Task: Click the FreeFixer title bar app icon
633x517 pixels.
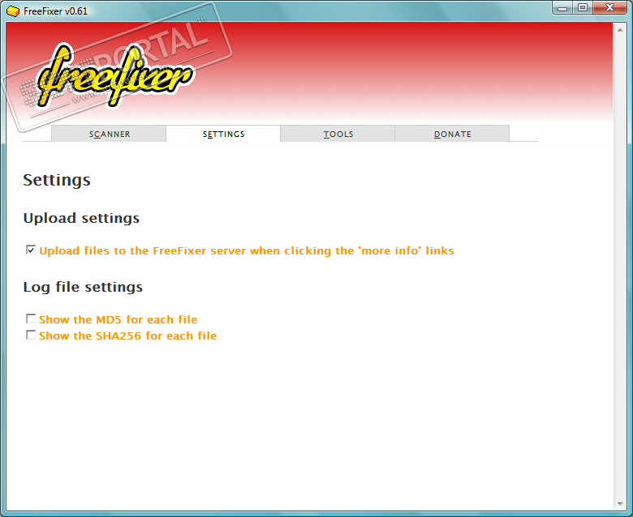Action: tap(13, 11)
